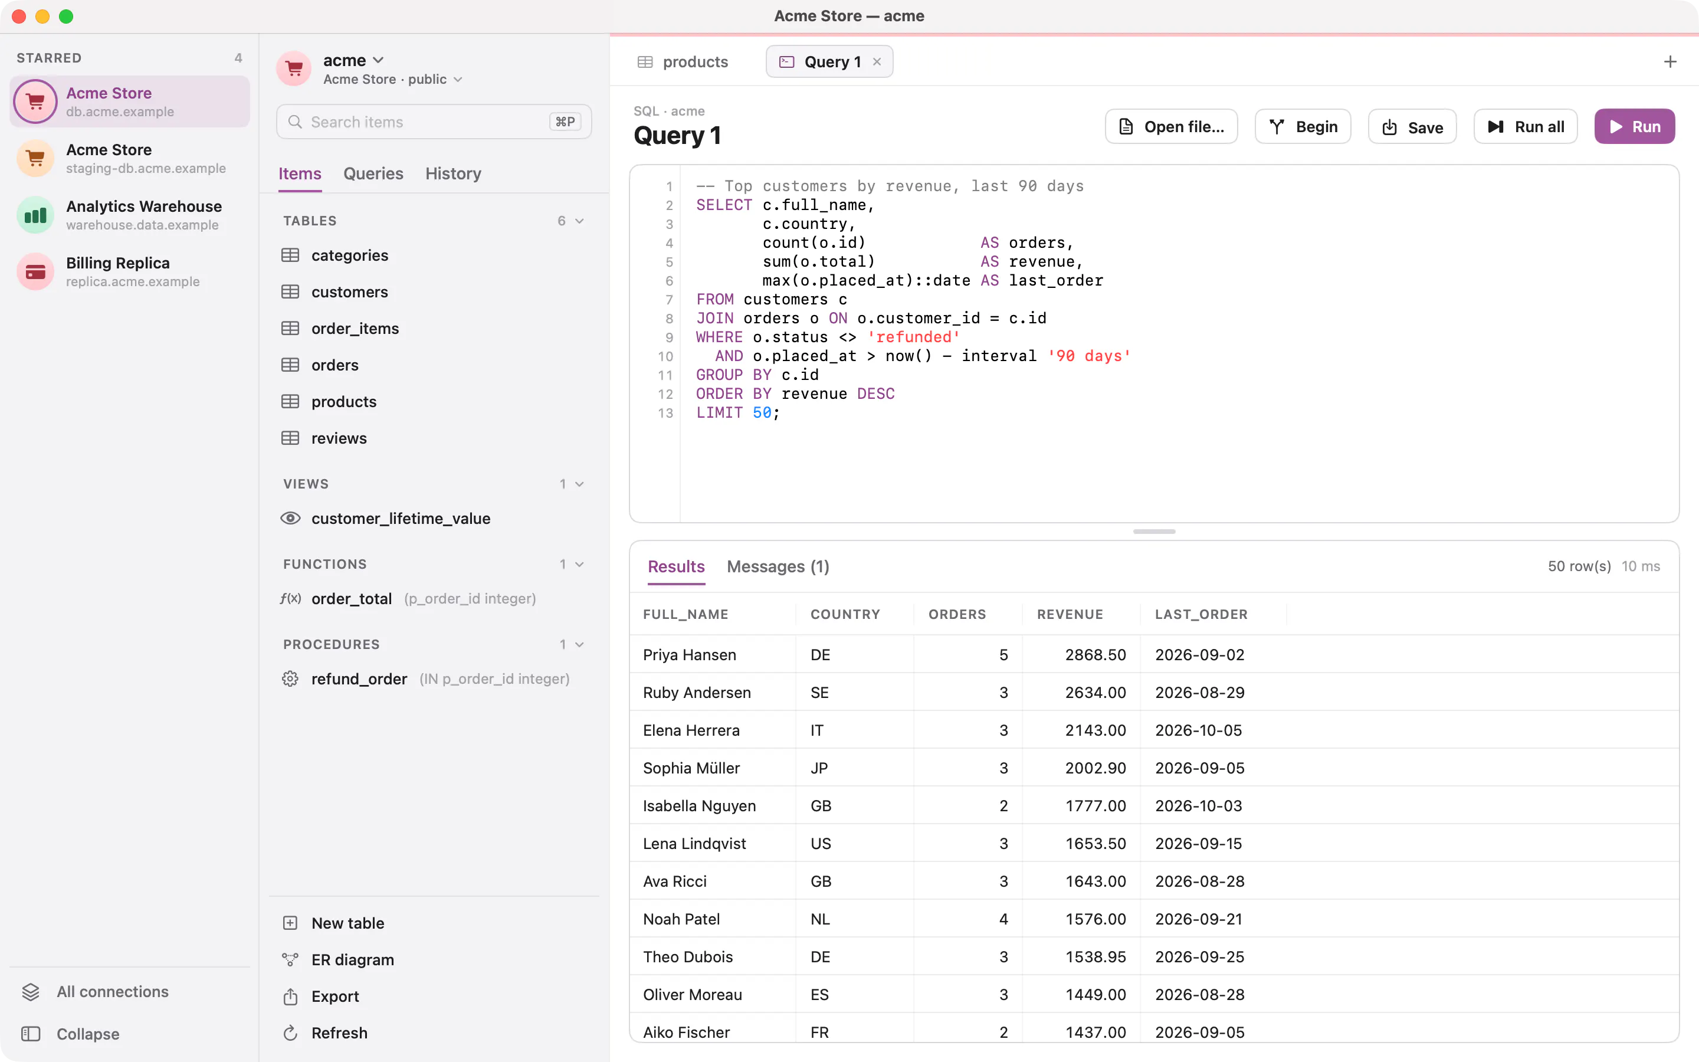Open the Billing Replica connection icon
1699x1062 pixels.
point(35,272)
